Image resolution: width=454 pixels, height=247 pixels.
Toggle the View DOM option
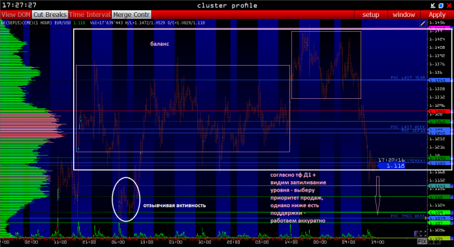[x=16, y=15]
